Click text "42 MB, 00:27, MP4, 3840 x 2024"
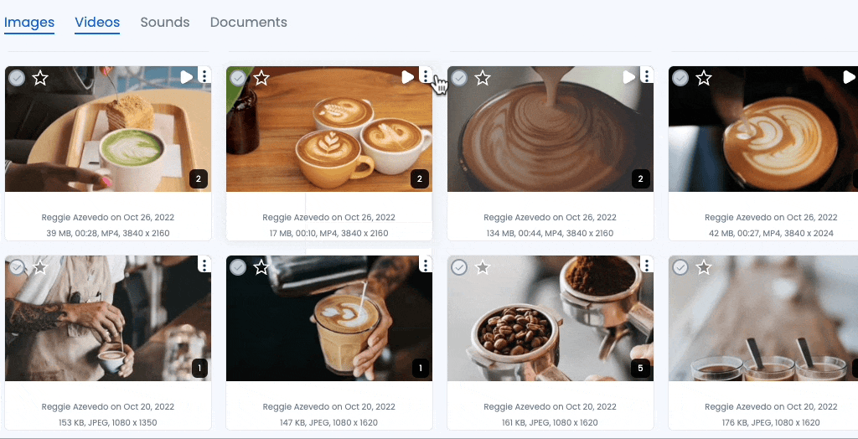Screen dimensions: 858x439 [771, 233]
